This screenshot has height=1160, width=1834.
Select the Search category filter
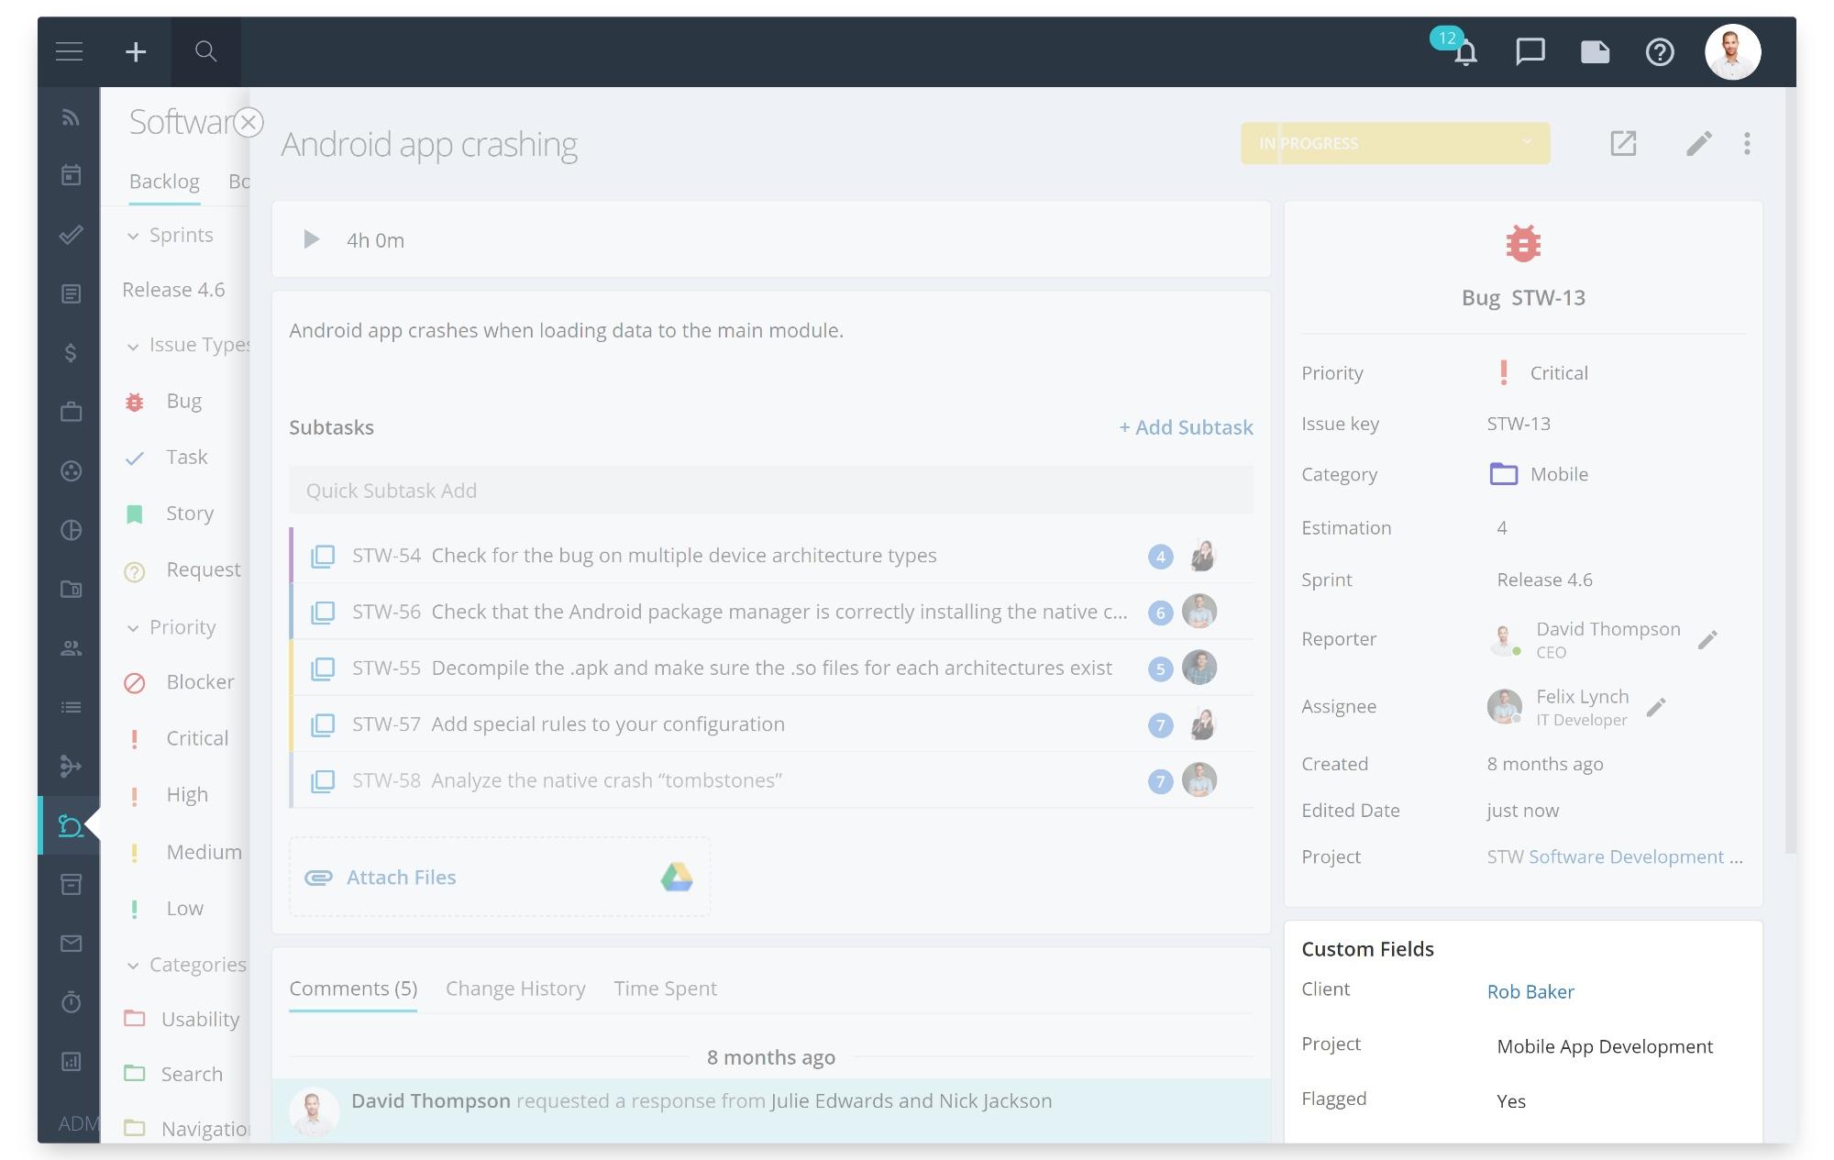click(192, 1074)
